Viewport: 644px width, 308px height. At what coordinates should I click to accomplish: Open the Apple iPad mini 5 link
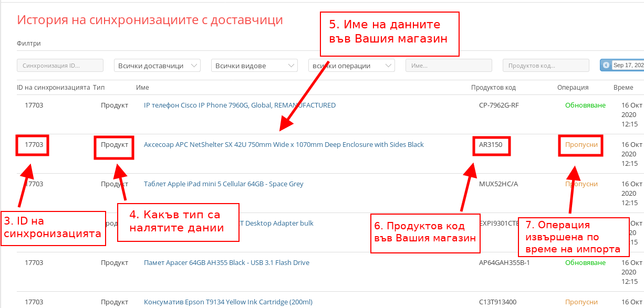click(x=223, y=184)
